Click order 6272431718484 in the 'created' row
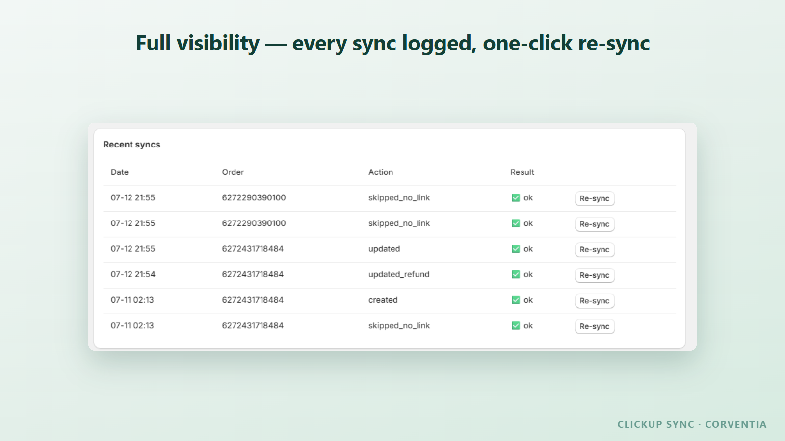785x441 pixels. (x=253, y=300)
